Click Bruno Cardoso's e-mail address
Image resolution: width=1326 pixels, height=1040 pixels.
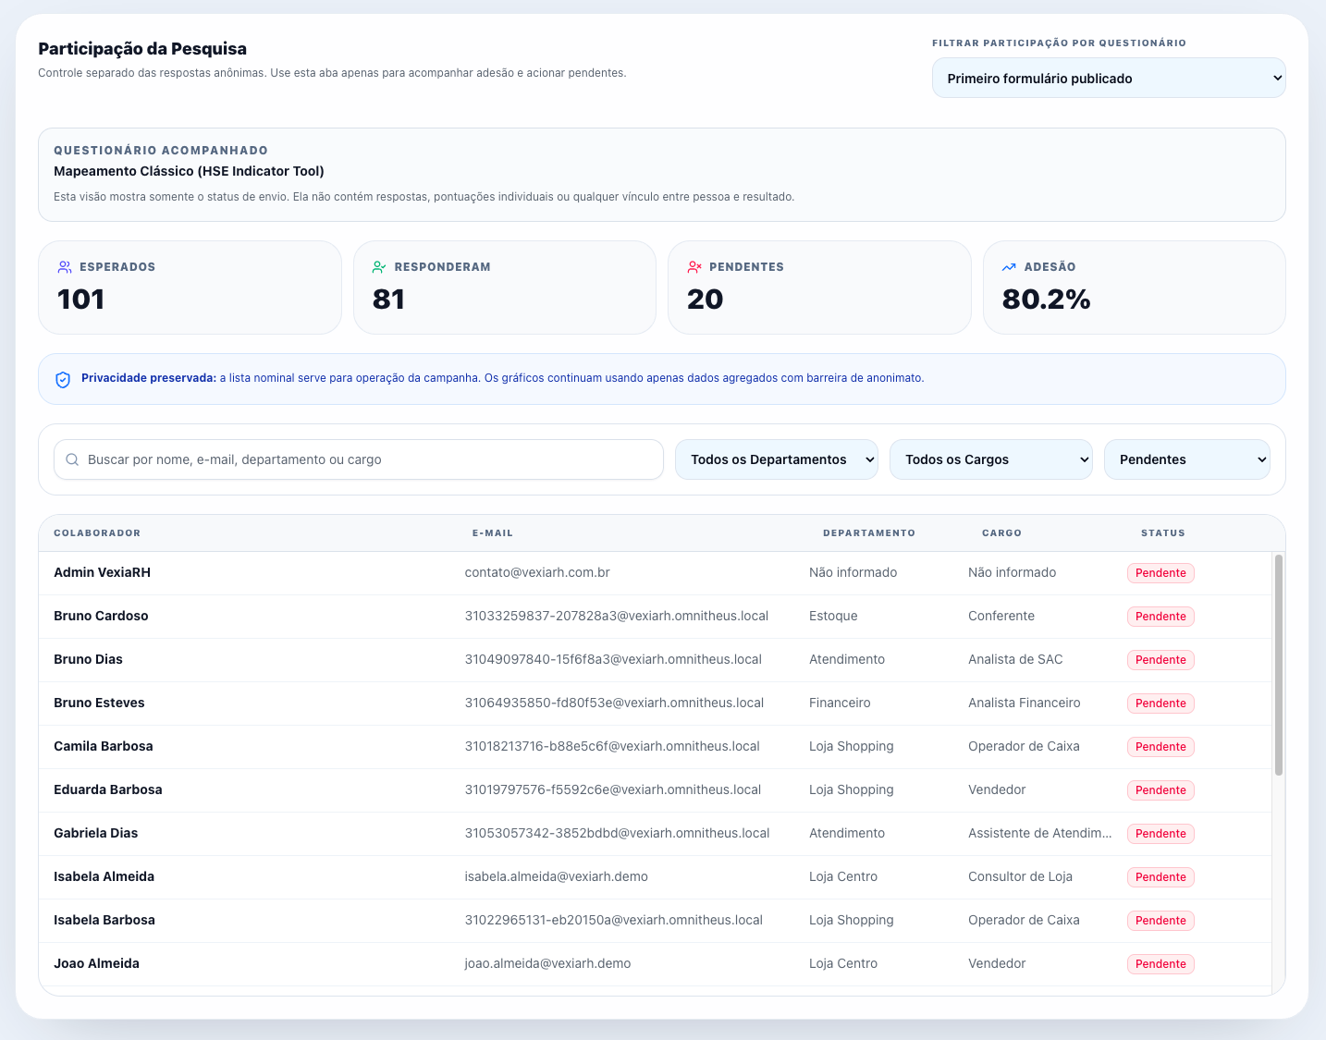[x=617, y=616]
